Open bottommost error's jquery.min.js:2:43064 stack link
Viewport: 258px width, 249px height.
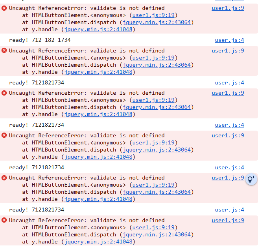click(157, 234)
